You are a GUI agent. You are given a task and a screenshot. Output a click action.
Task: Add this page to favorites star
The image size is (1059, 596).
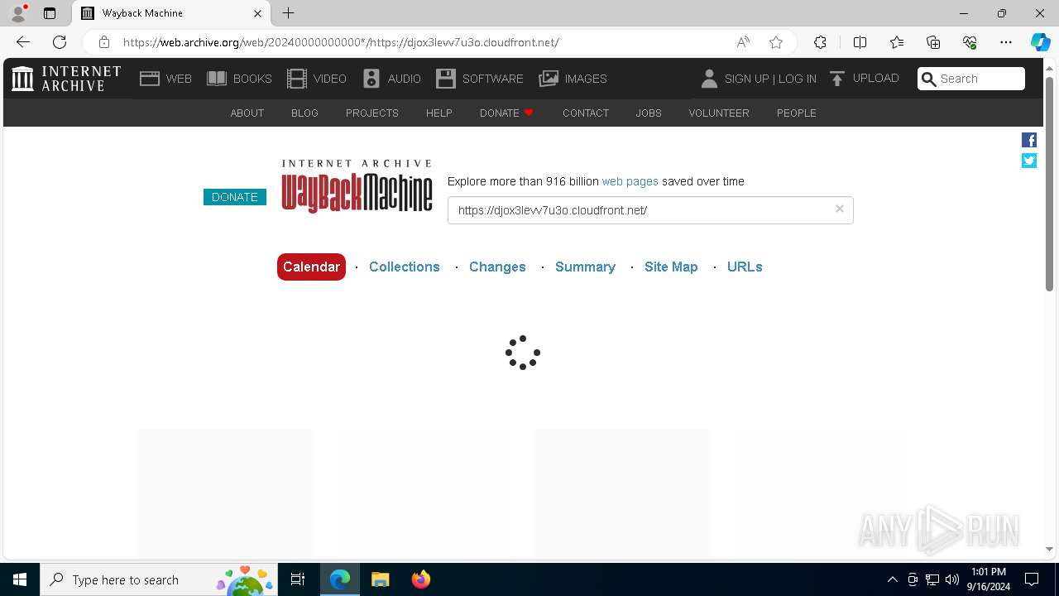pos(776,42)
